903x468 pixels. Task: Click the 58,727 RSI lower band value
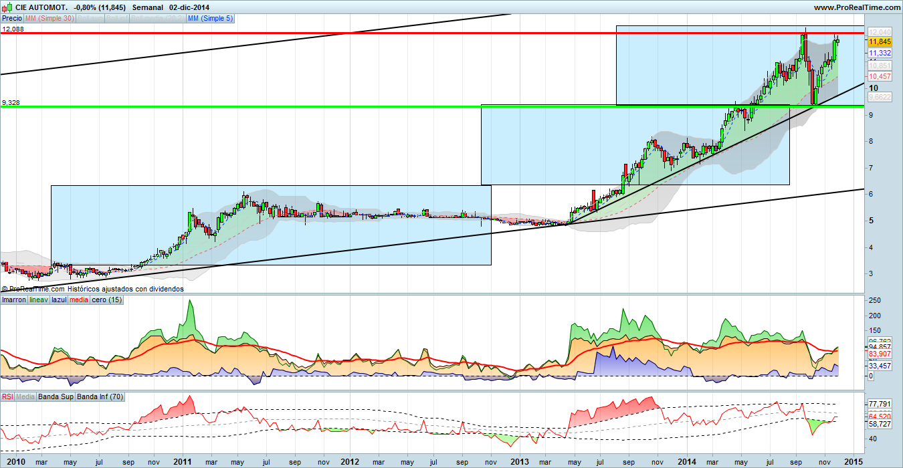pos(880,425)
